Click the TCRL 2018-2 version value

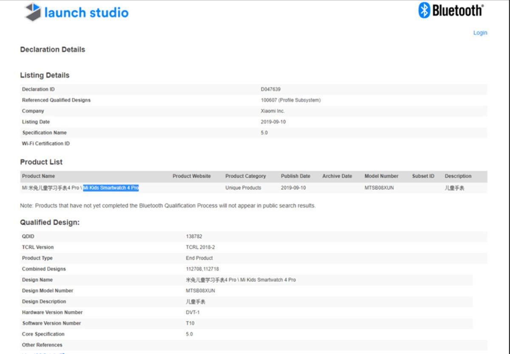click(x=200, y=247)
